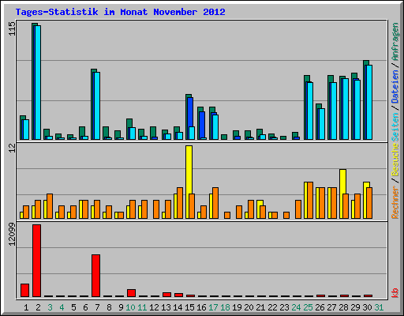Screen dimensions: 404x316
Task: Click the 'Anfragen' legend label
Action: click(395, 41)
